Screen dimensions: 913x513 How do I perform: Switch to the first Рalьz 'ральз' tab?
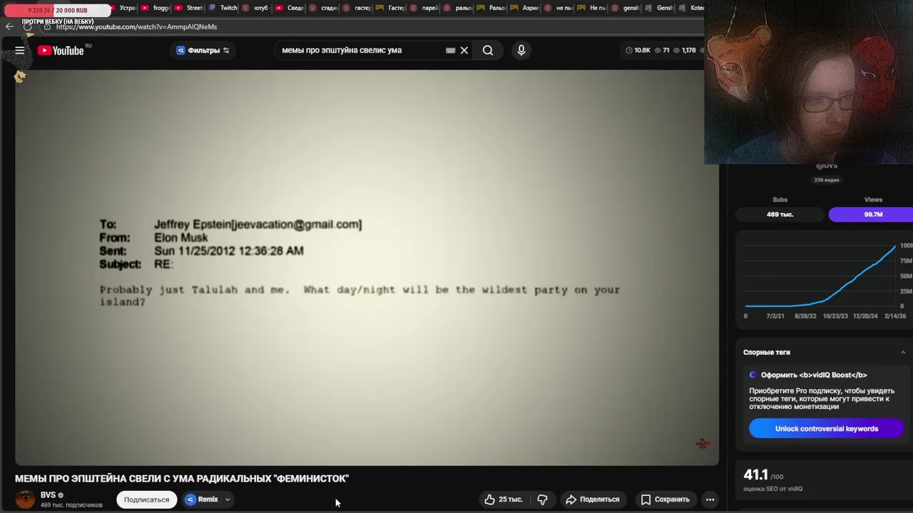click(x=459, y=8)
